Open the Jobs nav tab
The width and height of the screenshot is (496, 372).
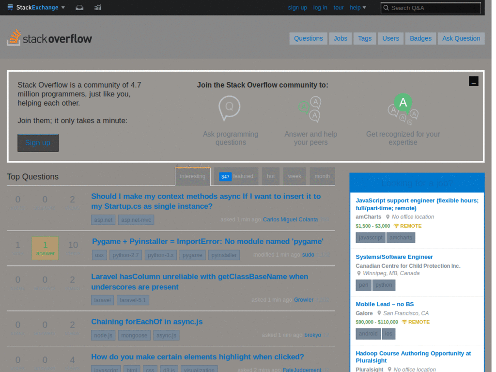coord(340,38)
